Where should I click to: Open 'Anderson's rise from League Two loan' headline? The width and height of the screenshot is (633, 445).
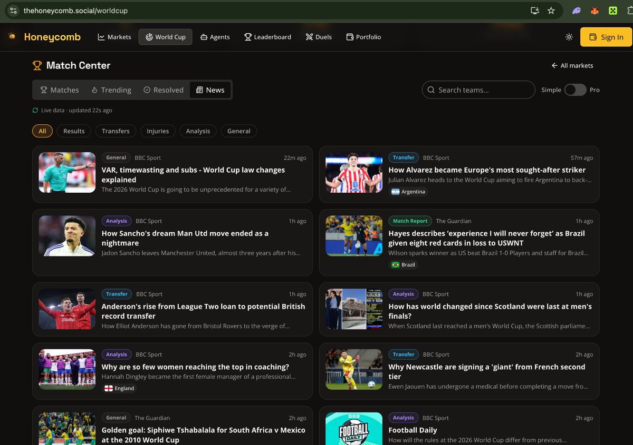[x=204, y=311]
